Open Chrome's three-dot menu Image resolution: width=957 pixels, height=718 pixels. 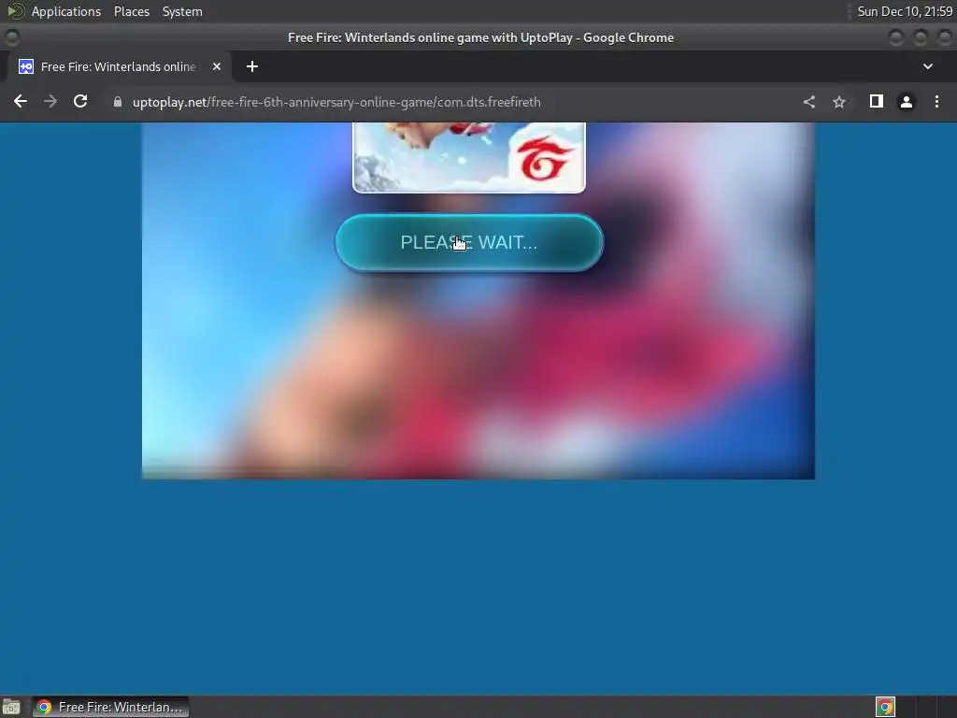pyautogui.click(x=936, y=102)
